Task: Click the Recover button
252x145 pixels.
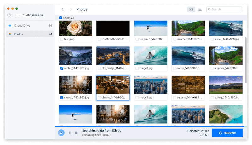Action: tap(227, 133)
